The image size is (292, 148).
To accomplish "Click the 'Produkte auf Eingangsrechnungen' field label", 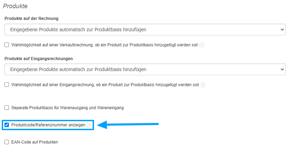I will coord(39,59).
